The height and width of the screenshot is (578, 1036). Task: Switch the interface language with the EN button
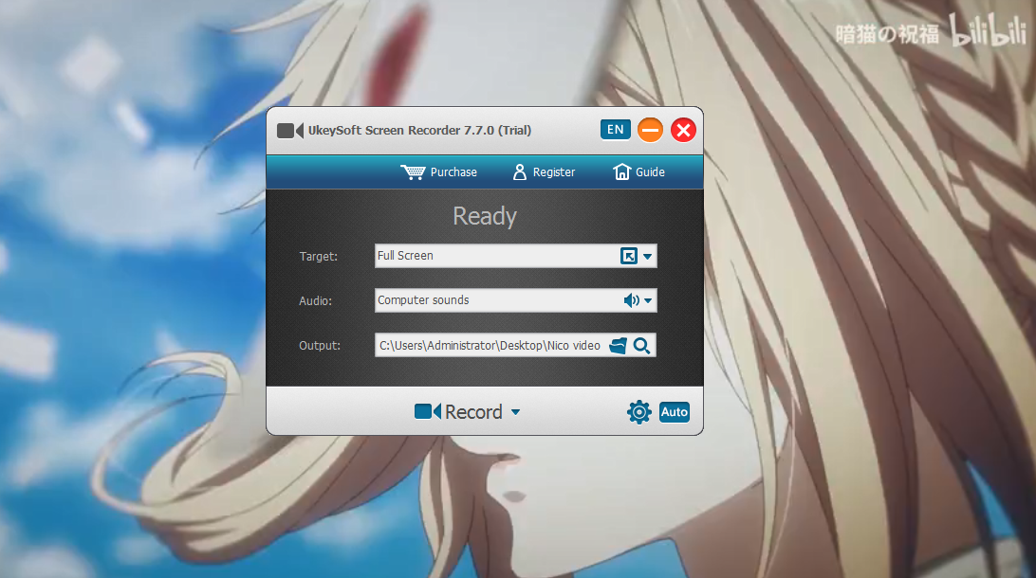[616, 130]
